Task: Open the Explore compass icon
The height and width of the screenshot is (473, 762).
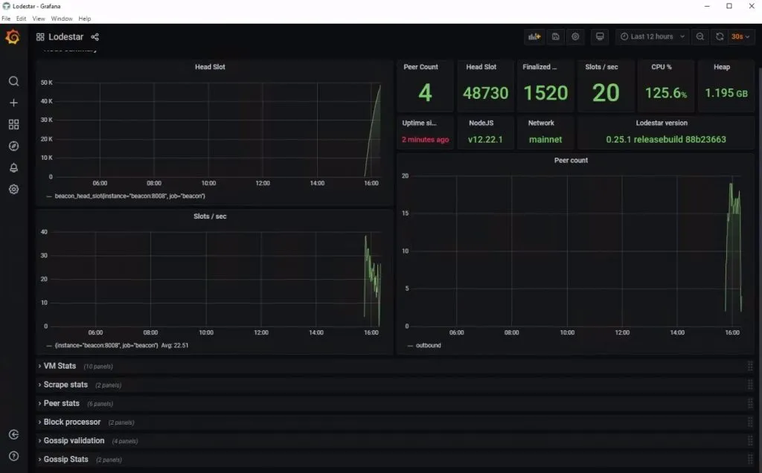Action: click(13, 147)
